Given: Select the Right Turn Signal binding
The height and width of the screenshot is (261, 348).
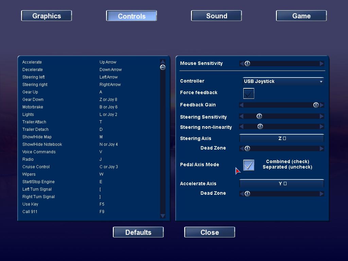Looking at the screenshot, I should coord(90,197).
